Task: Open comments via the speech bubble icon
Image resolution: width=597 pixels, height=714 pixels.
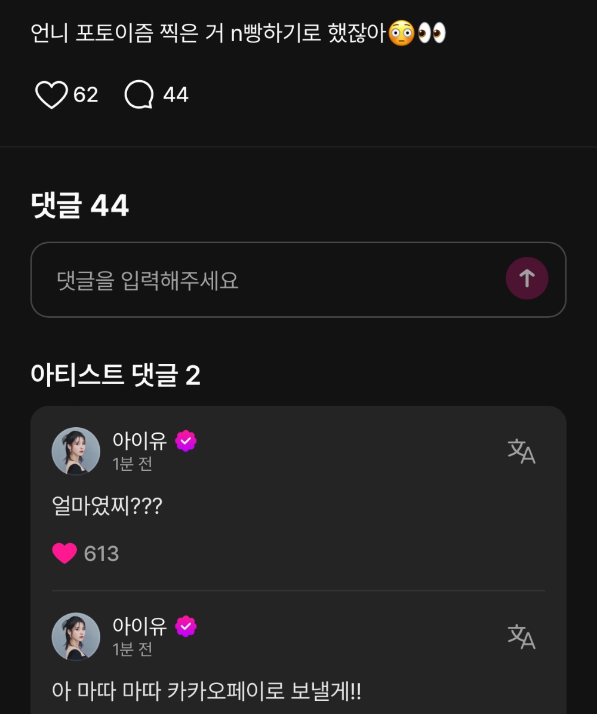Action: 139,95
